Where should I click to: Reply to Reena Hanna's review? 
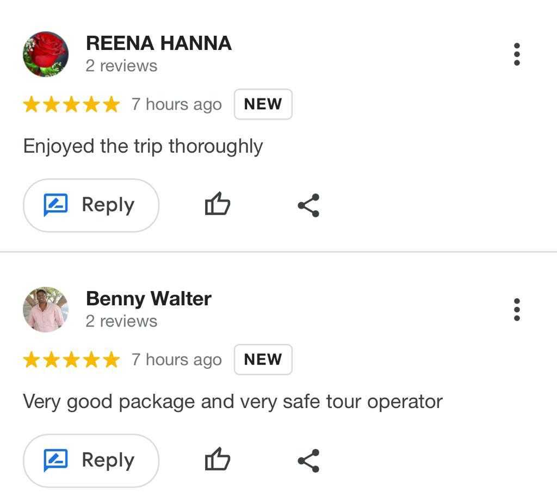click(x=91, y=205)
